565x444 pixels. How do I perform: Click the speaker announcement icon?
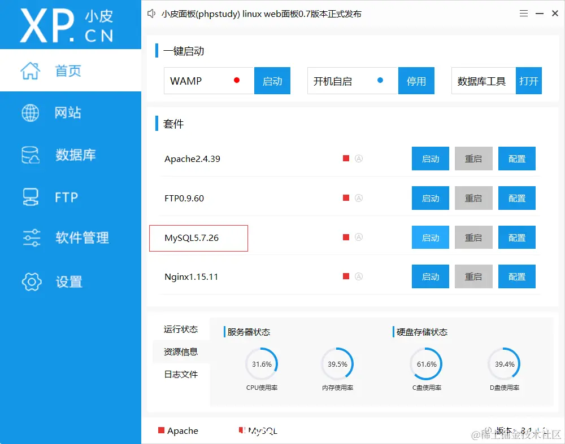coord(151,14)
